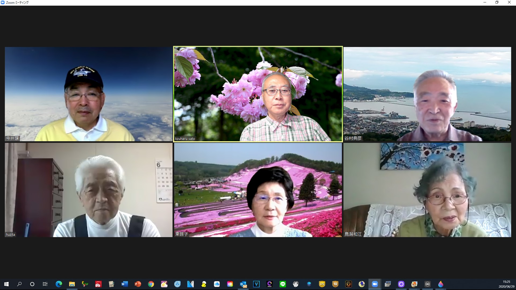Image resolution: width=516 pixels, height=290 pixels.
Task: Launch Word from the taskbar
Action: click(124, 284)
